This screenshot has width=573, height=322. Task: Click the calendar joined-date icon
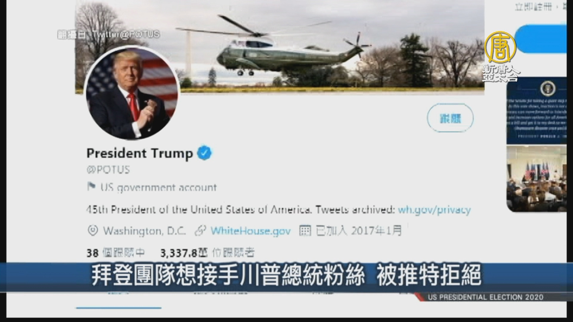click(305, 231)
